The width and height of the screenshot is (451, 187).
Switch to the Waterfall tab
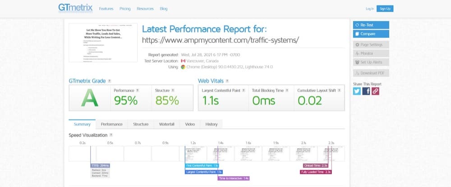click(x=166, y=124)
